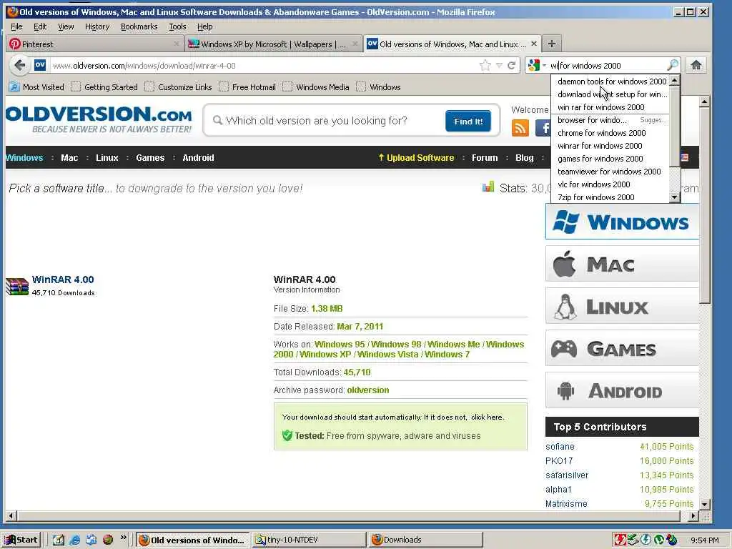Click the Find It! button
The height and width of the screenshot is (549, 732).
pos(468,122)
